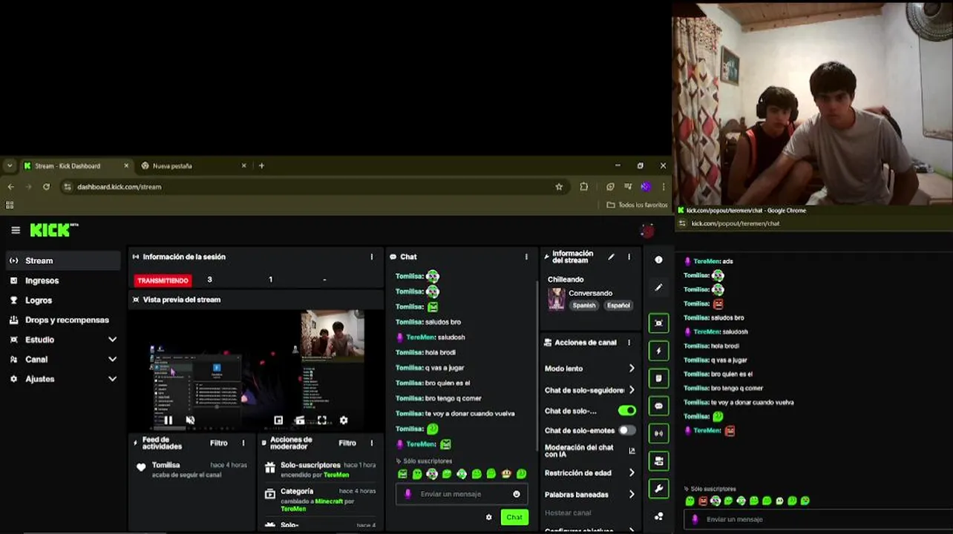Screen dimensions: 953x534
Task: Click the Conversando category thumbnail
Action: pyautogui.click(x=556, y=299)
